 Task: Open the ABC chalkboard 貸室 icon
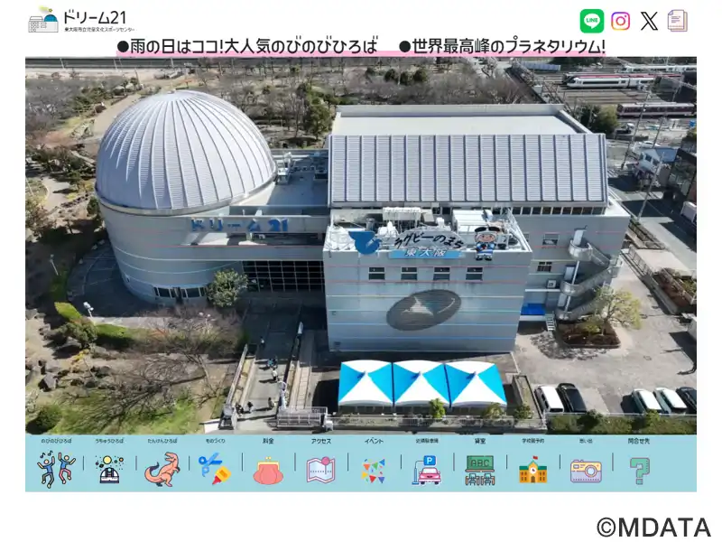[x=479, y=470]
